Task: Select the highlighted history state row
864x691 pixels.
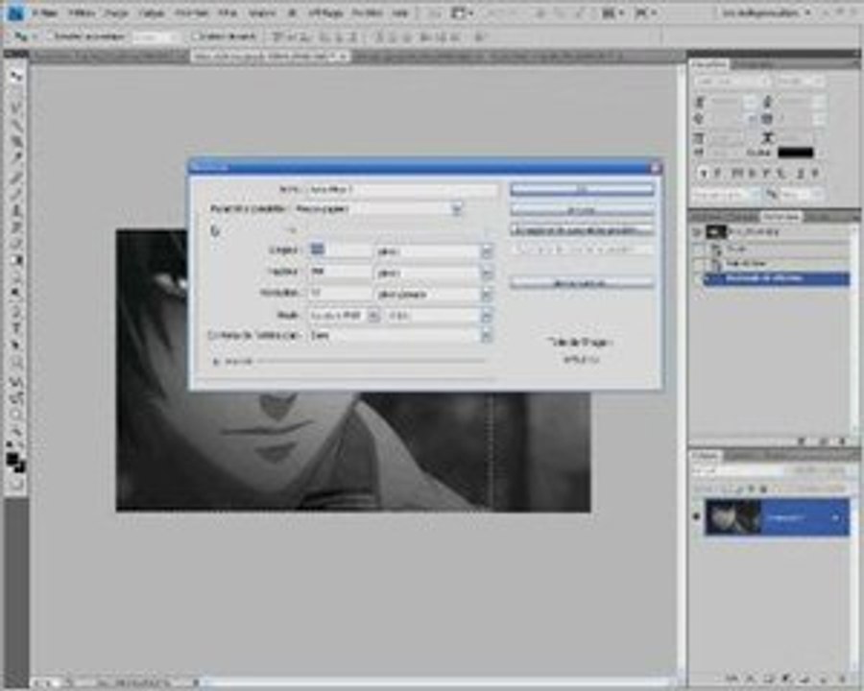Action: point(777,279)
